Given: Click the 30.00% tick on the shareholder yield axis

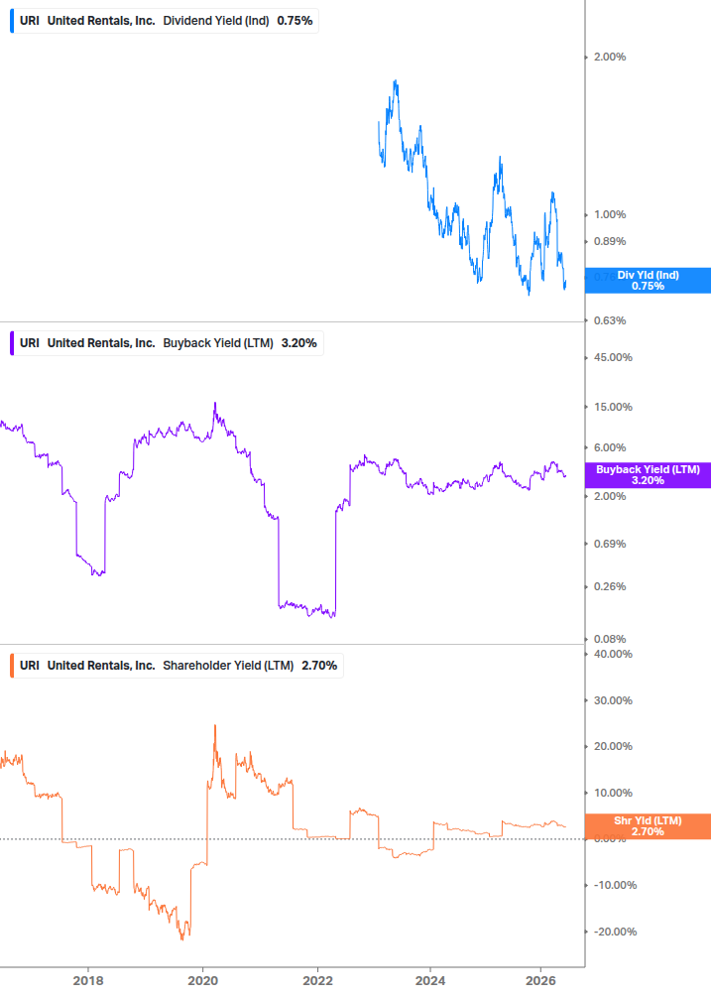Looking at the screenshot, I should (613, 700).
